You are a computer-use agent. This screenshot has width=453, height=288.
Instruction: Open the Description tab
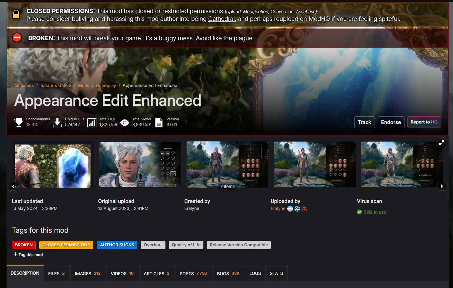[x=25, y=273]
